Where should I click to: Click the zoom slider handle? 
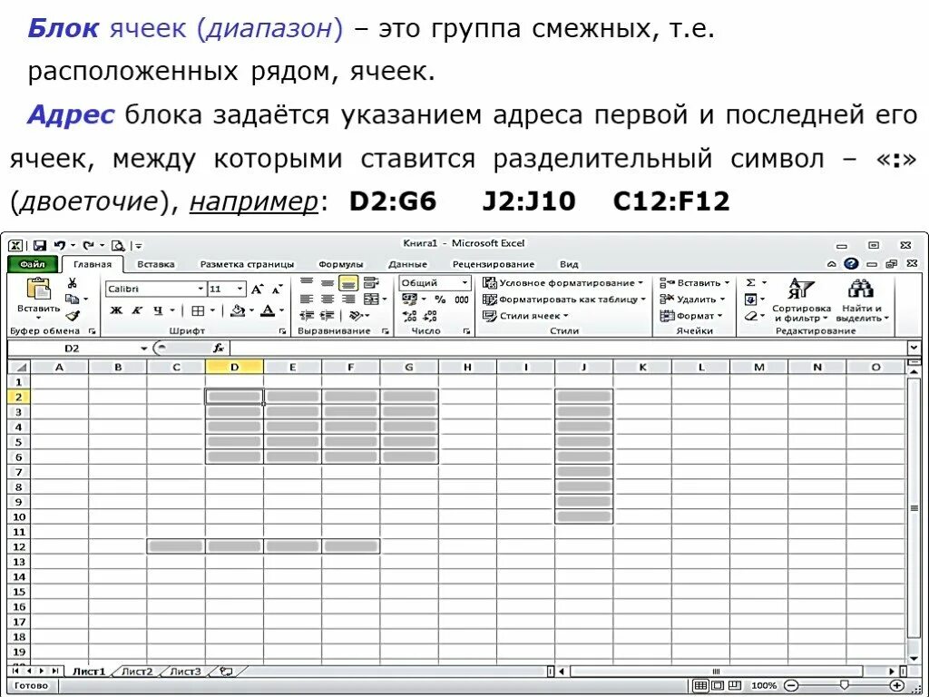click(844, 686)
